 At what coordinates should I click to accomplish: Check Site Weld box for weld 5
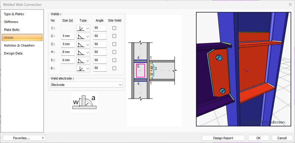(x=114, y=60)
